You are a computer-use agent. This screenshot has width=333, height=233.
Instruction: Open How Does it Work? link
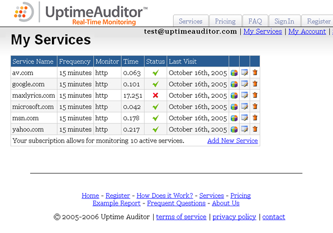coord(165,196)
